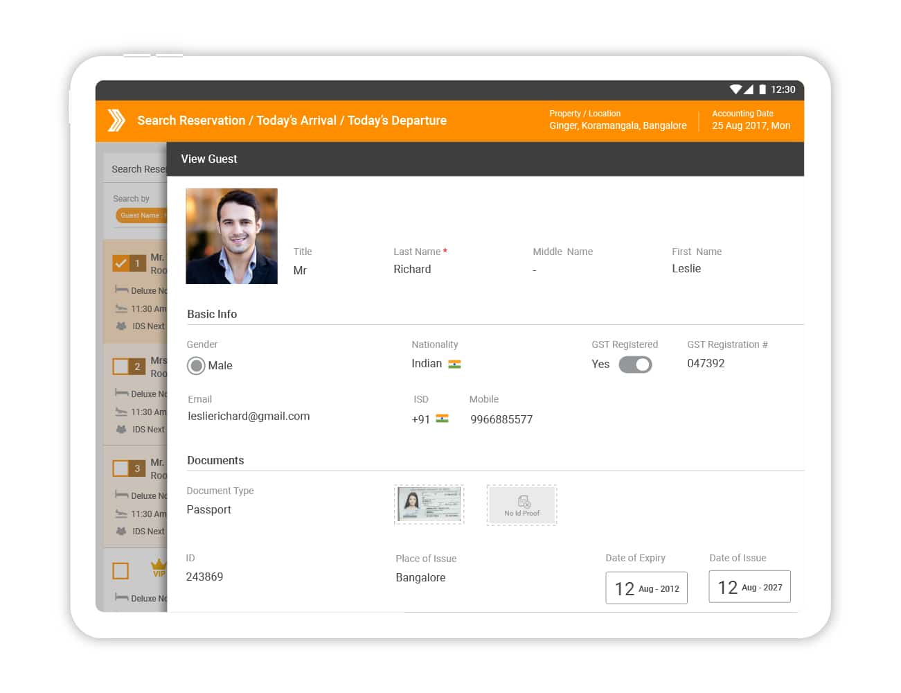Click group icon beside IDS Next in card 2
Image resolution: width=901 pixels, height=693 pixels.
point(121,429)
